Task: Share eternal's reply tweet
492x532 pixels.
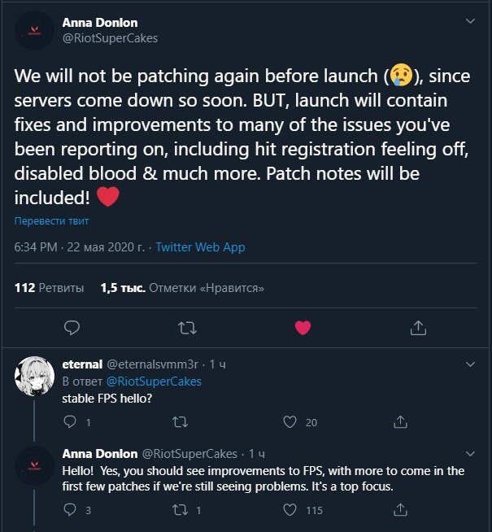Action: tap(400, 421)
